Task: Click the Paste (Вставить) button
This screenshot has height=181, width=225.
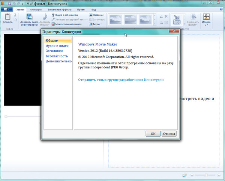Action: [x=7, y=18]
